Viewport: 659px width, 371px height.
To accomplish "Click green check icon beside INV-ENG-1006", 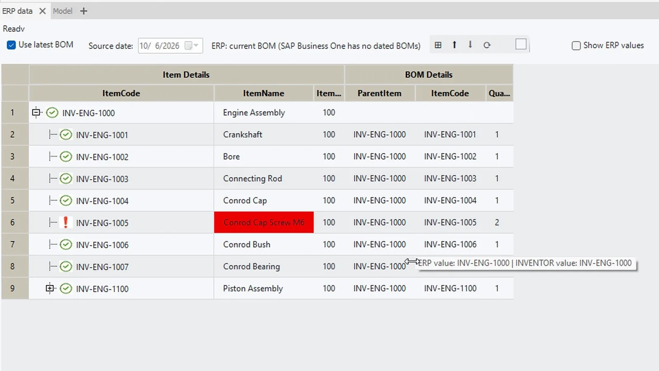I will [x=66, y=244].
